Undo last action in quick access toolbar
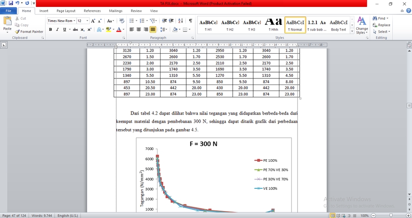Image resolution: width=412 pixels, height=218 pixels. pyautogui.click(x=17, y=3)
